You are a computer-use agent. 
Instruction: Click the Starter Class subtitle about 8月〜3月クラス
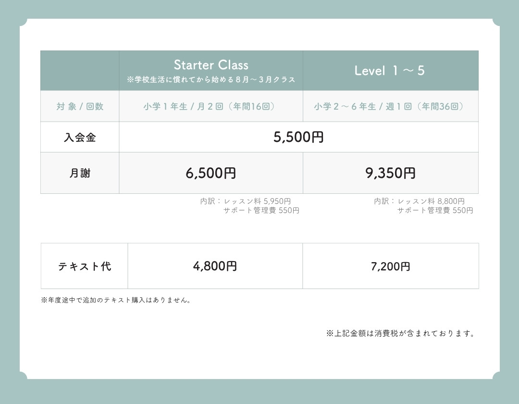211,80
